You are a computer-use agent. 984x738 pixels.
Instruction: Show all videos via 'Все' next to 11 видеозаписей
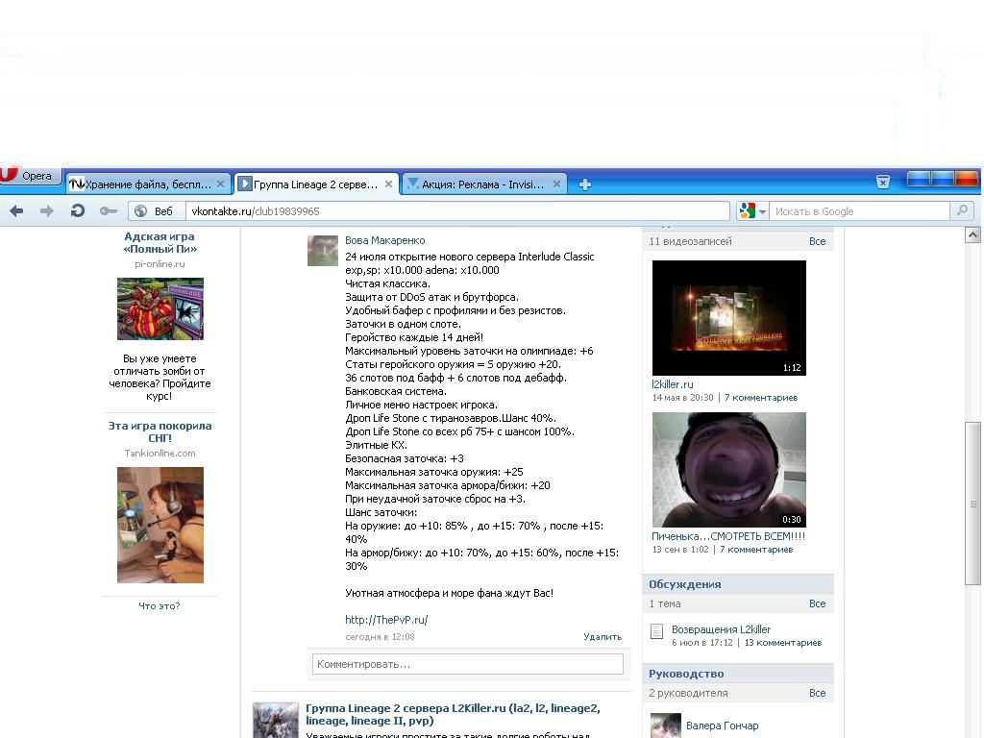(817, 241)
